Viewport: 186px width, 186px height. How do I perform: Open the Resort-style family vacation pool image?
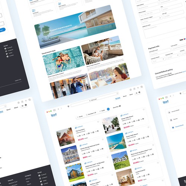pos(64,60)
